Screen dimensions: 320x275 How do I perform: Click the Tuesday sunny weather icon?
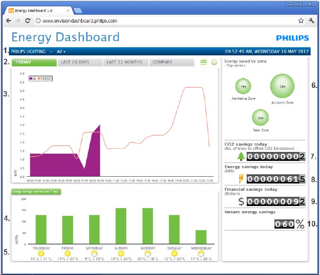click(x=174, y=254)
